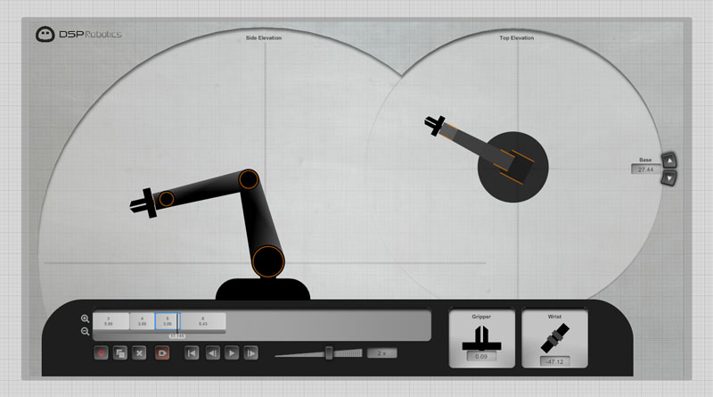This screenshot has height=397, width=713.
Task: Click the playback speed slider handle
Action: pos(329,353)
